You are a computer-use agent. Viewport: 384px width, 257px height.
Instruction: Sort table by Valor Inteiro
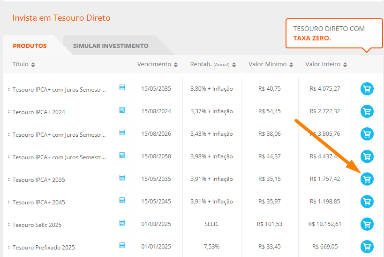[x=326, y=64]
